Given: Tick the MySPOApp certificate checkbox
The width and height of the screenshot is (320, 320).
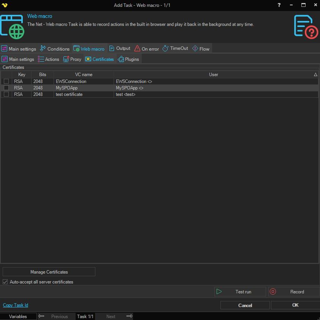Looking at the screenshot, I should coord(6,88).
